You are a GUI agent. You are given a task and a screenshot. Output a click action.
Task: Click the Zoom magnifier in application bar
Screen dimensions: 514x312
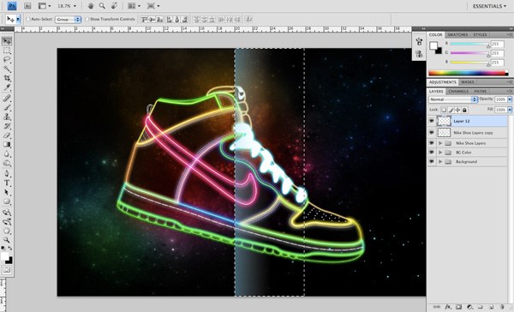click(x=102, y=6)
